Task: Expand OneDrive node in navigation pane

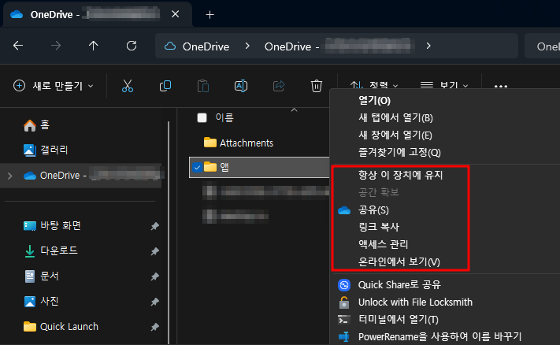Action: (10, 176)
